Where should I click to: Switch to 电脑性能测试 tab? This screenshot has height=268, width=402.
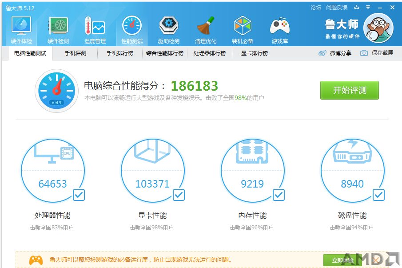[30, 53]
